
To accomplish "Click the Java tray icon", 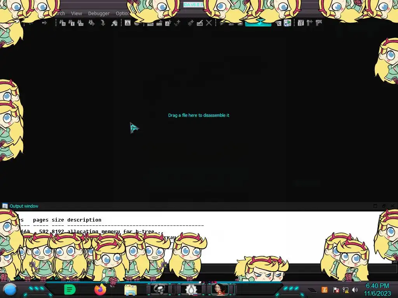I will click(325, 289).
